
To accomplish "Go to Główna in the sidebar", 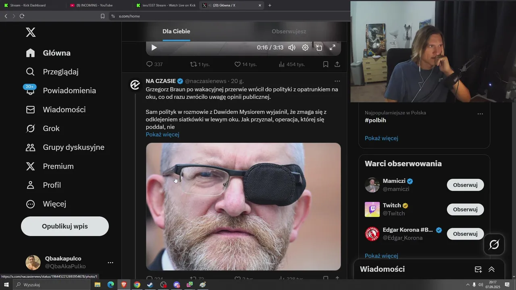I will (48, 53).
